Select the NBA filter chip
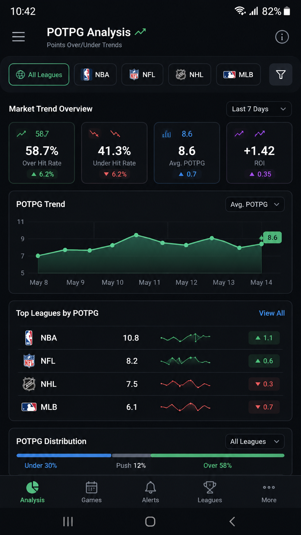Viewport: 301px width, 535px height. pos(95,75)
